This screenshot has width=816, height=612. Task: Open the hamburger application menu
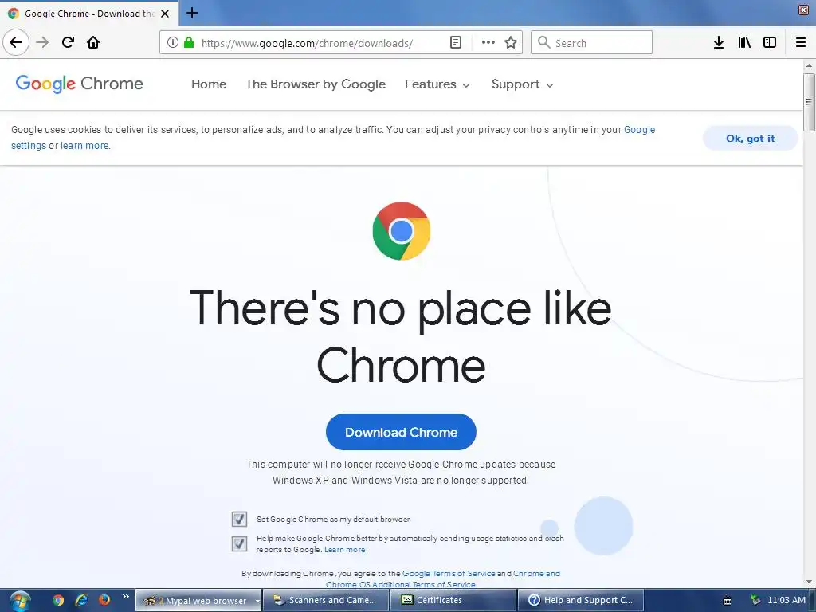click(x=801, y=42)
